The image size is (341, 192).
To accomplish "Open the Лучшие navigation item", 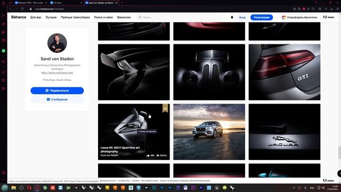I will pos(51,17).
